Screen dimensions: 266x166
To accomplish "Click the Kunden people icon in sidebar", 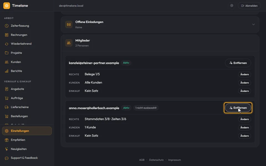I will (x=7, y=62).
